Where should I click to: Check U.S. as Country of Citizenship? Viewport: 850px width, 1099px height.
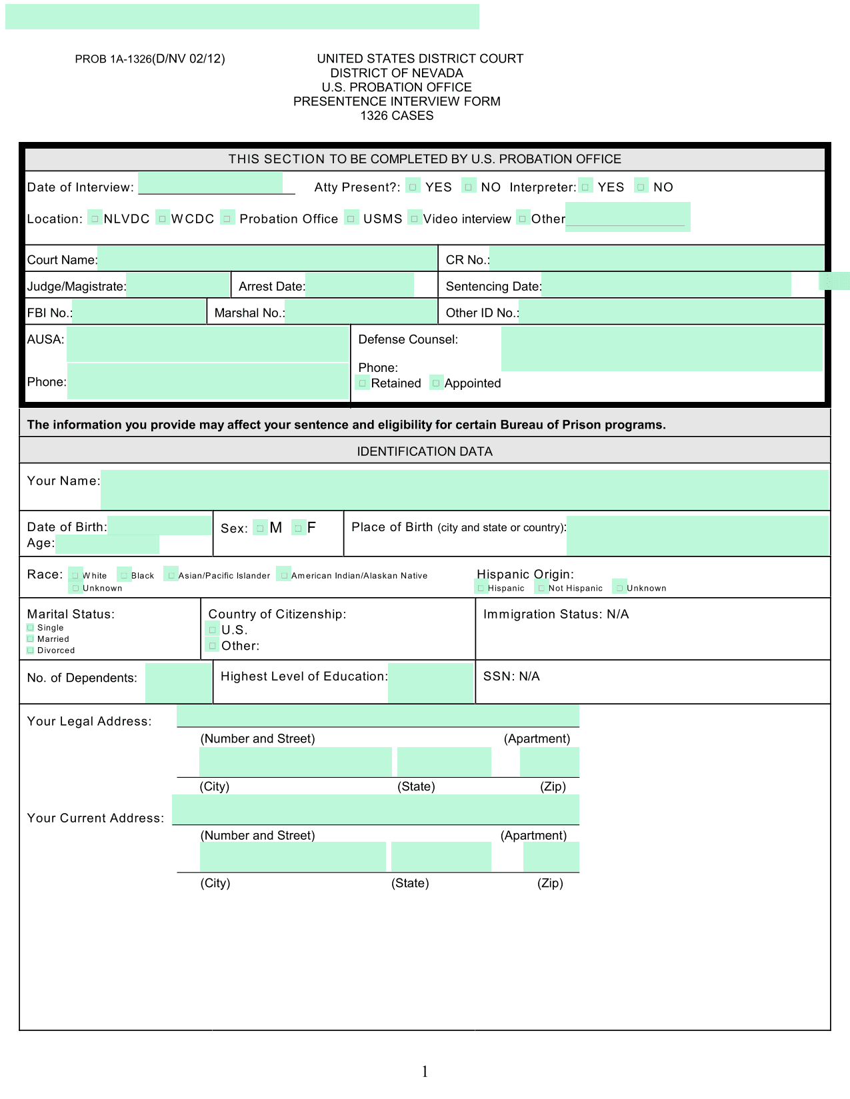(213, 630)
